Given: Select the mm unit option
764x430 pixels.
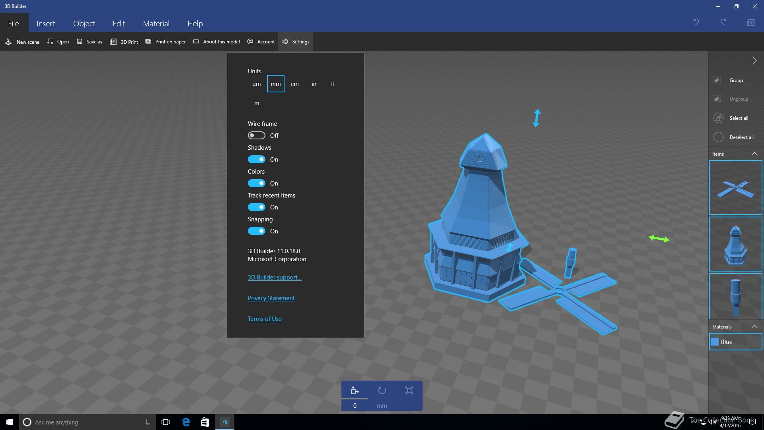Looking at the screenshot, I should click(x=276, y=84).
